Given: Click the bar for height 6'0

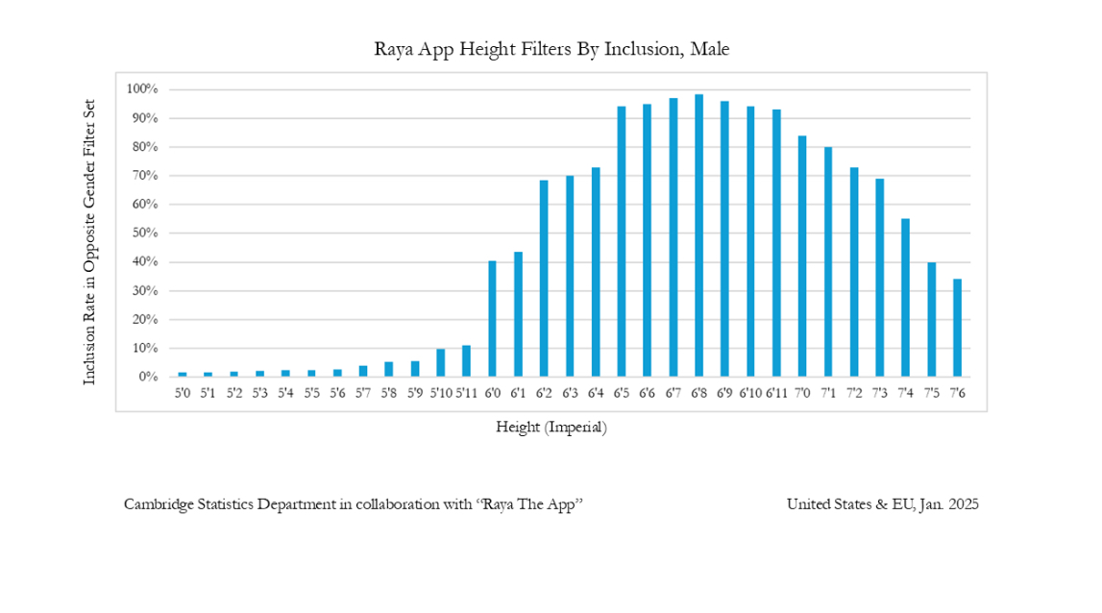Looking at the screenshot, I should pyautogui.click(x=492, y=318).
